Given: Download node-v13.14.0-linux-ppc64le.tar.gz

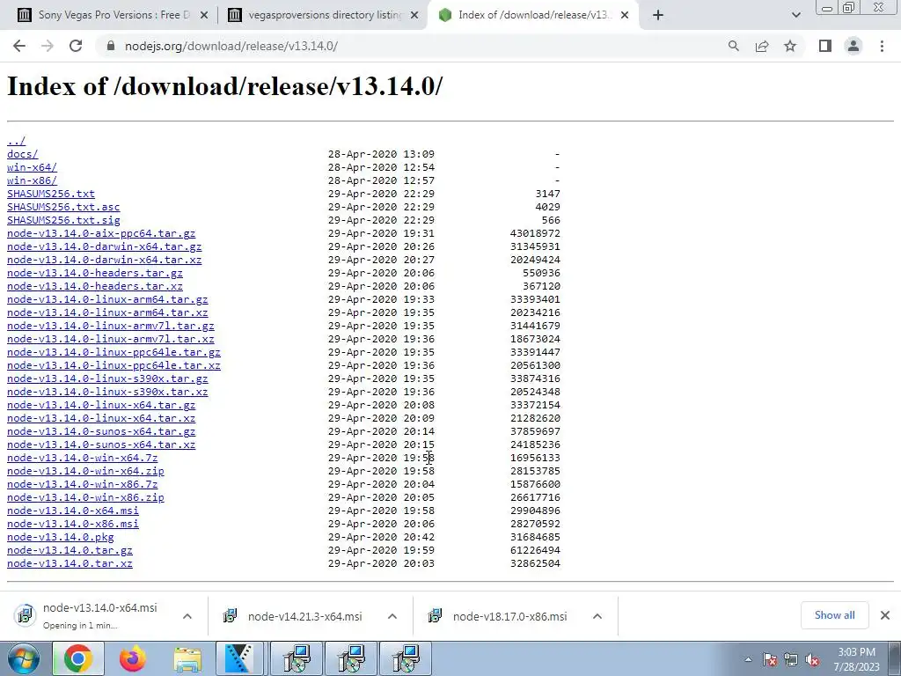Looking at the screenshot, I should (114, 352).
